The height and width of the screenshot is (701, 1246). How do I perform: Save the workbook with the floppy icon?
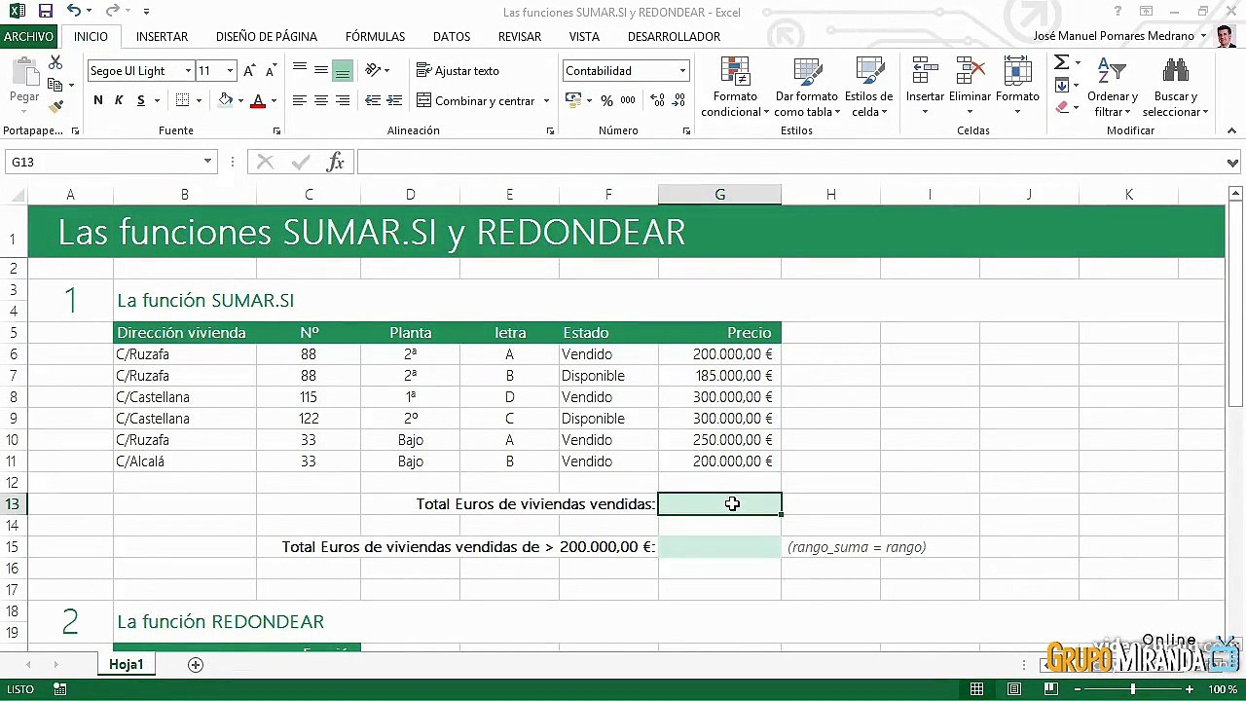(x=45, y=12)
